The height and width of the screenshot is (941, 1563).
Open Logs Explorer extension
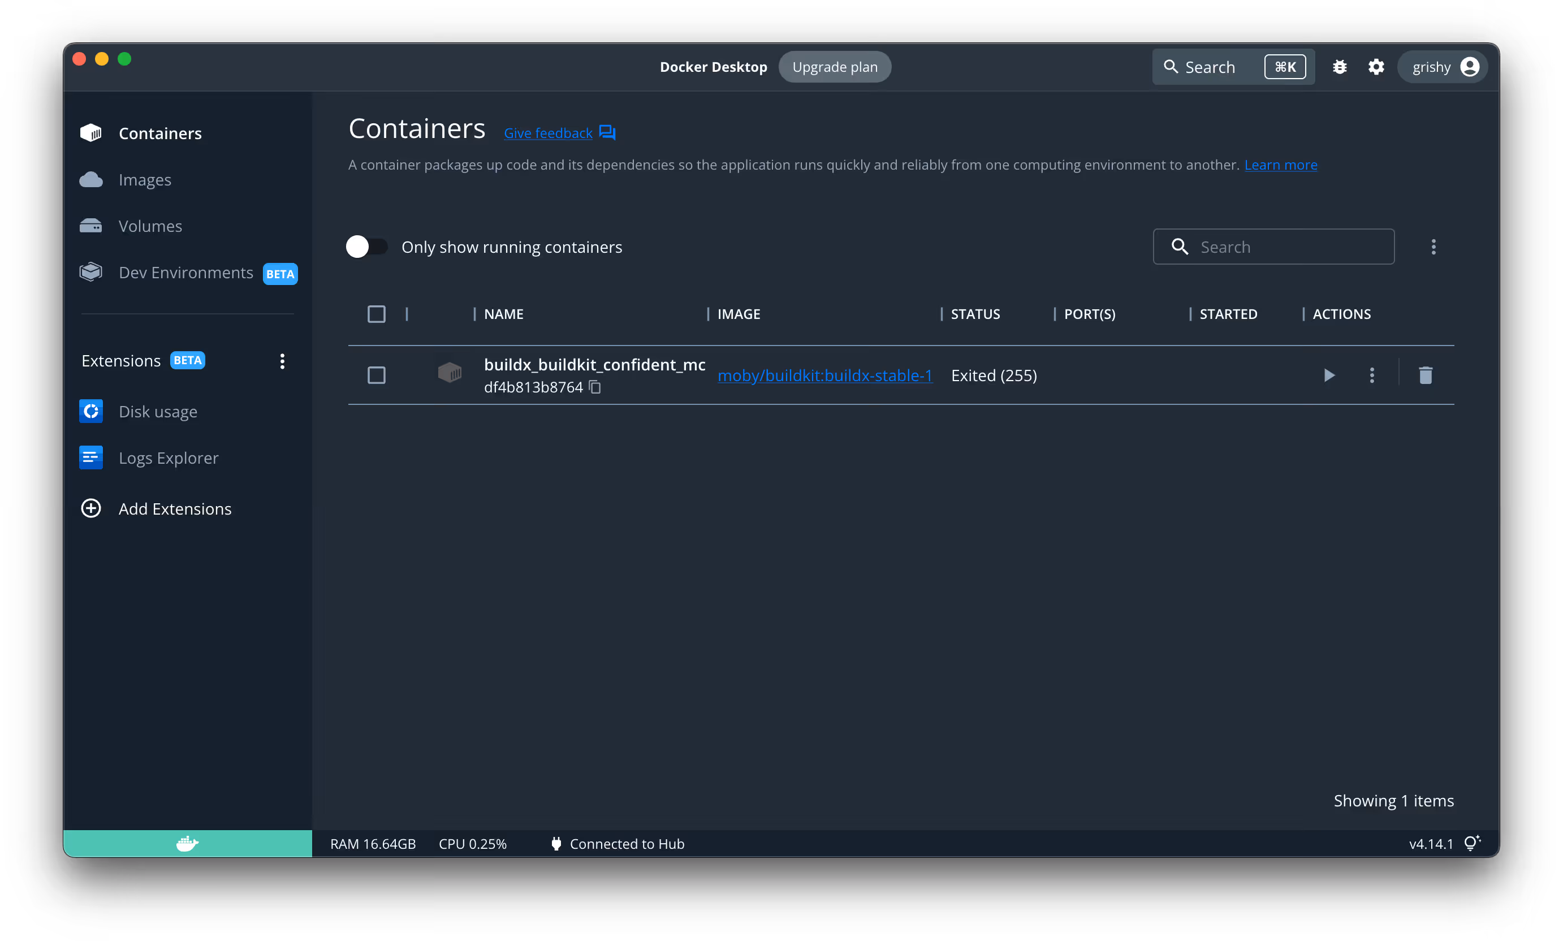(x=168, y=458)
